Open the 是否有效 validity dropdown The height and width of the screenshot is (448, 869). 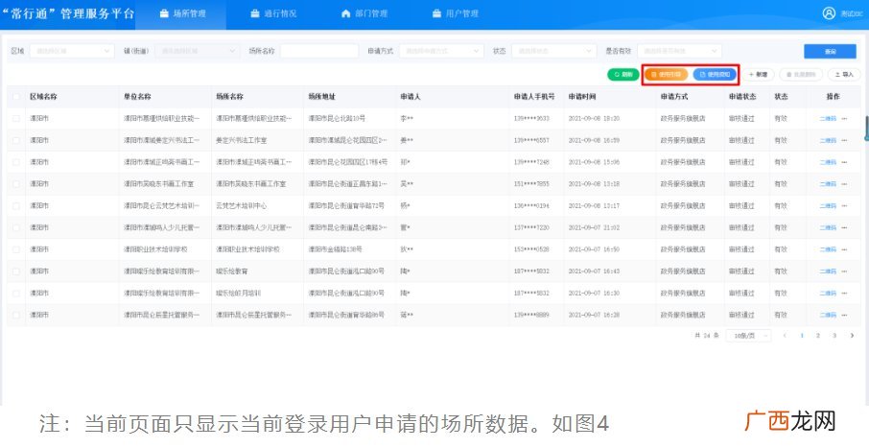pyautogui.click(x=679, y=51)
